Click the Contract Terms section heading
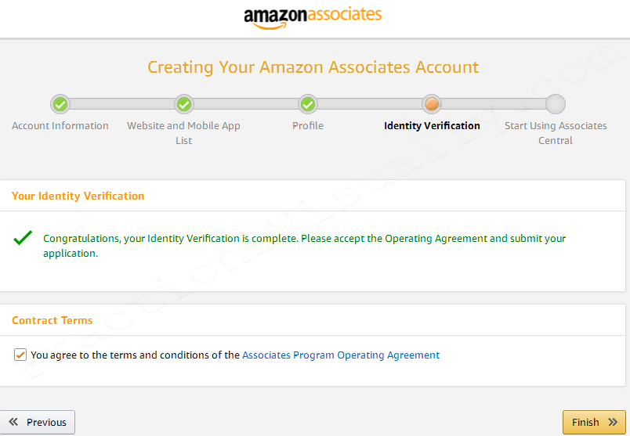Viewport: 630px width, 436px height. 52,320
